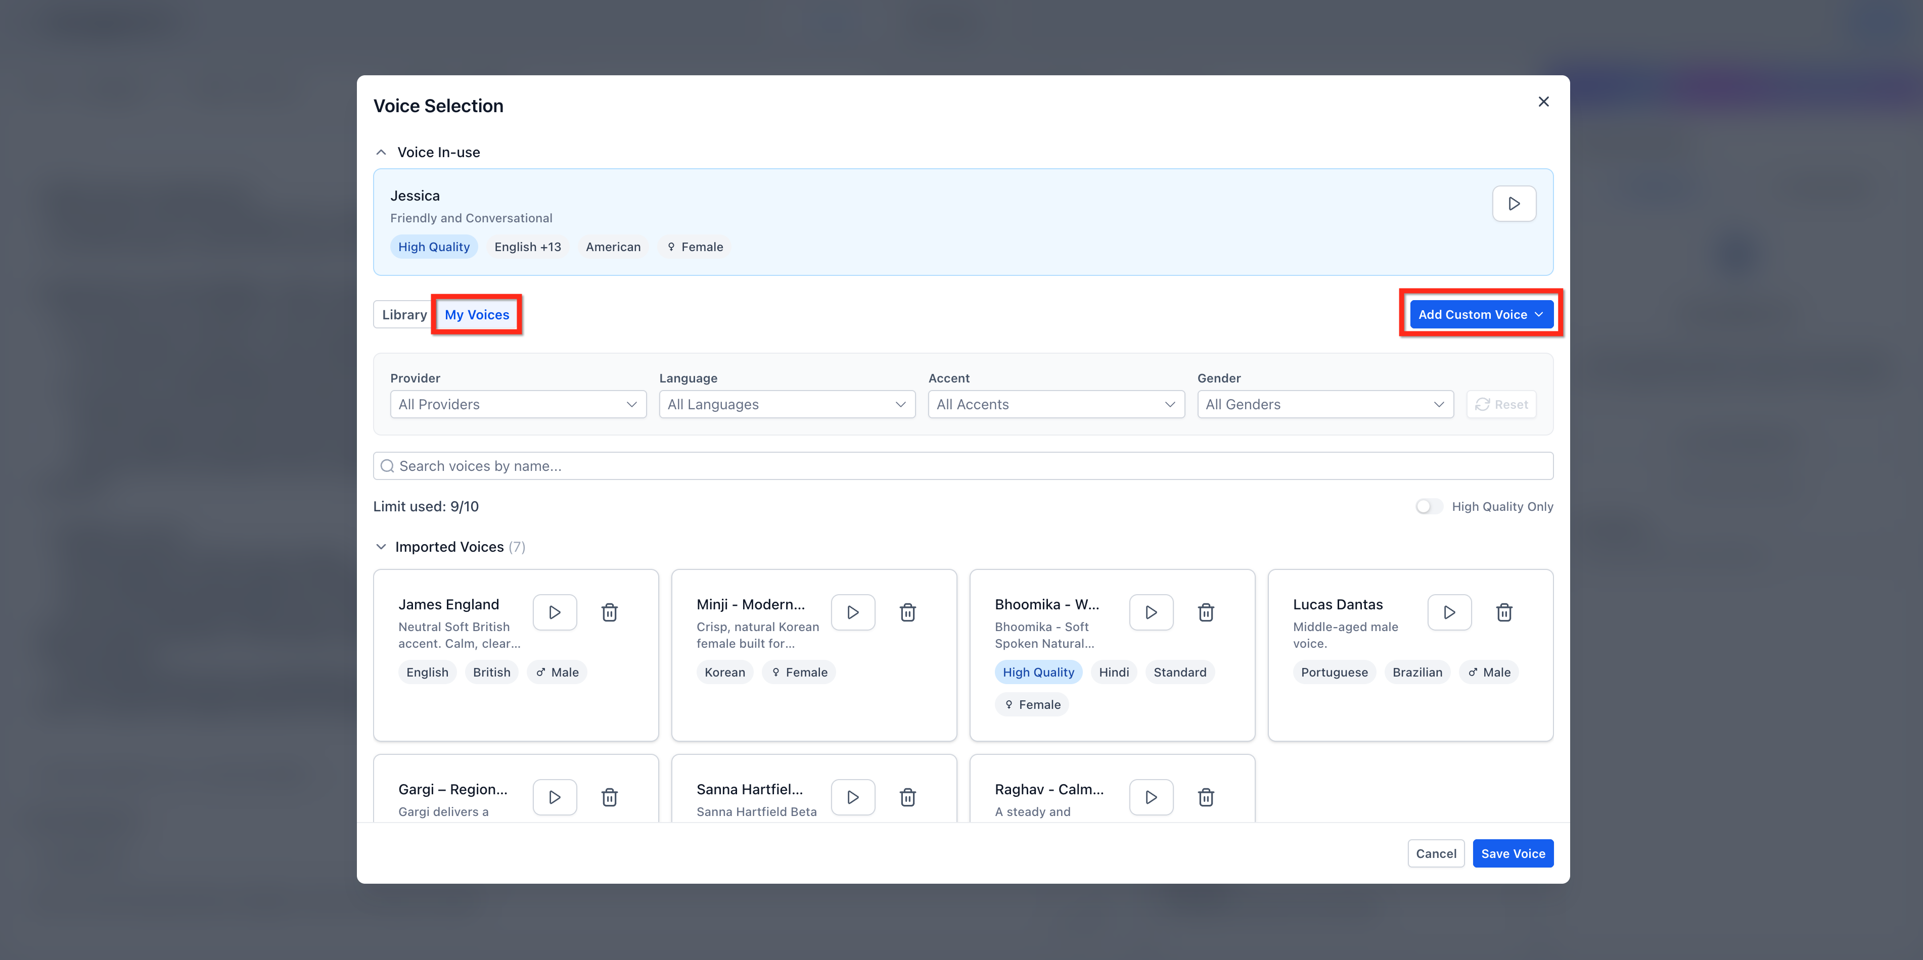Viewport: 1923px width, 960px height.
Task: Focus the search voices by name field
Action: pos(963,466)
